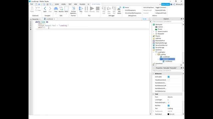Viewport: 213px width, 119px height.
Task: Click Toggle Comment
Action: coord(161,8)
